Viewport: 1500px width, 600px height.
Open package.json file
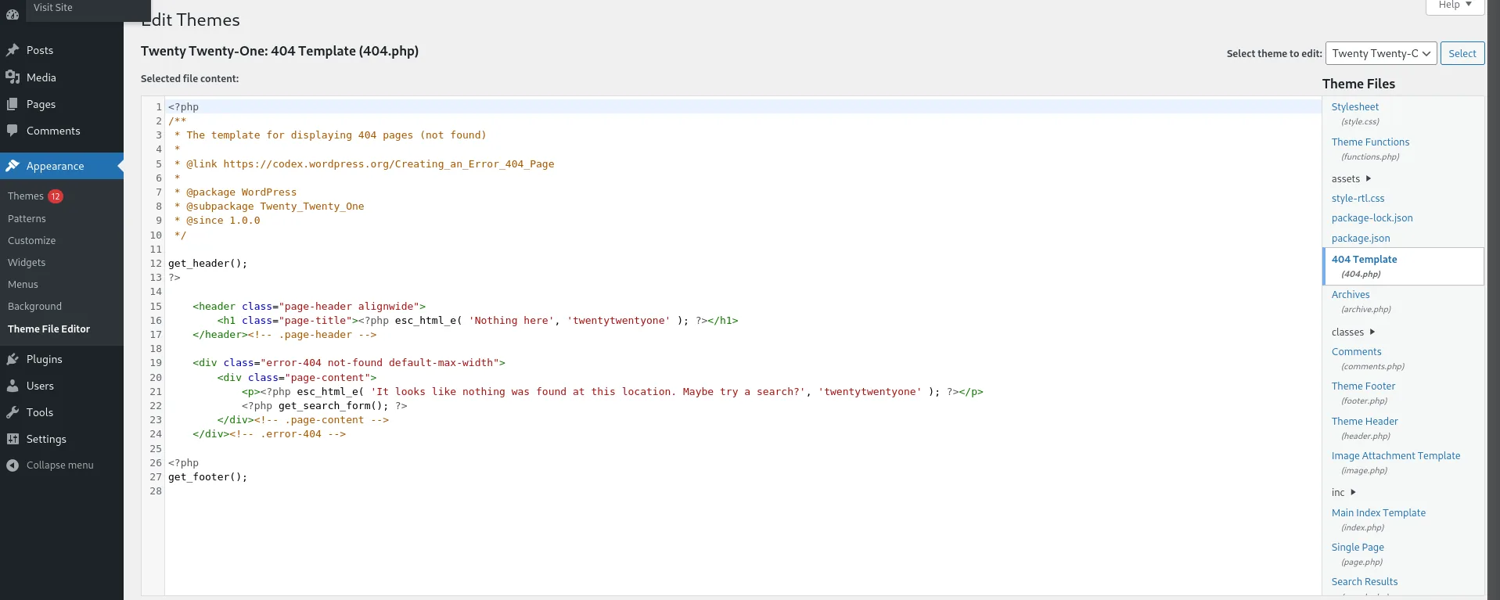(x=1361, y=239)
